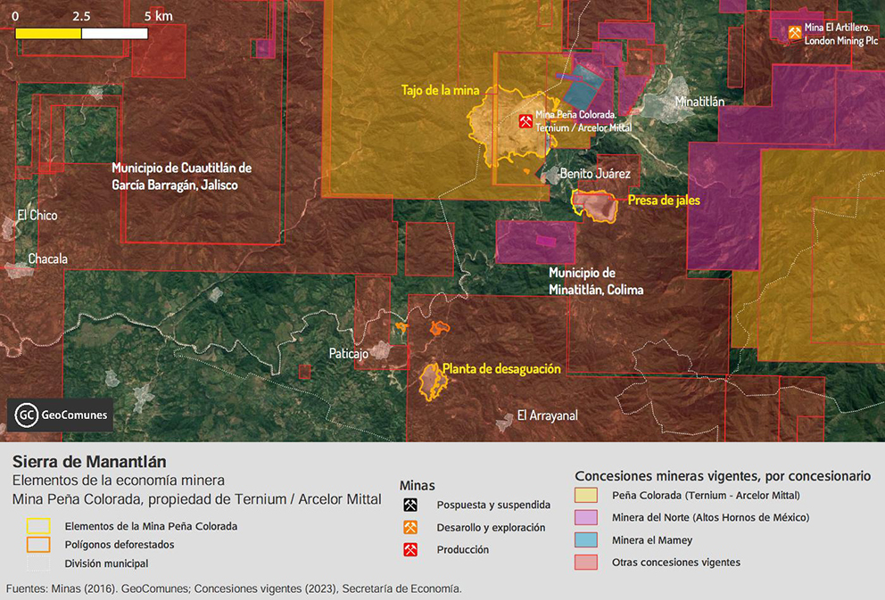
Task: Click the Tajo de la mina label
Action: click(440, 90)
